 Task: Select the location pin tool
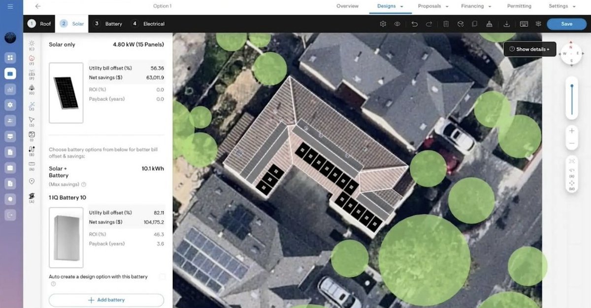click(32, 181)
